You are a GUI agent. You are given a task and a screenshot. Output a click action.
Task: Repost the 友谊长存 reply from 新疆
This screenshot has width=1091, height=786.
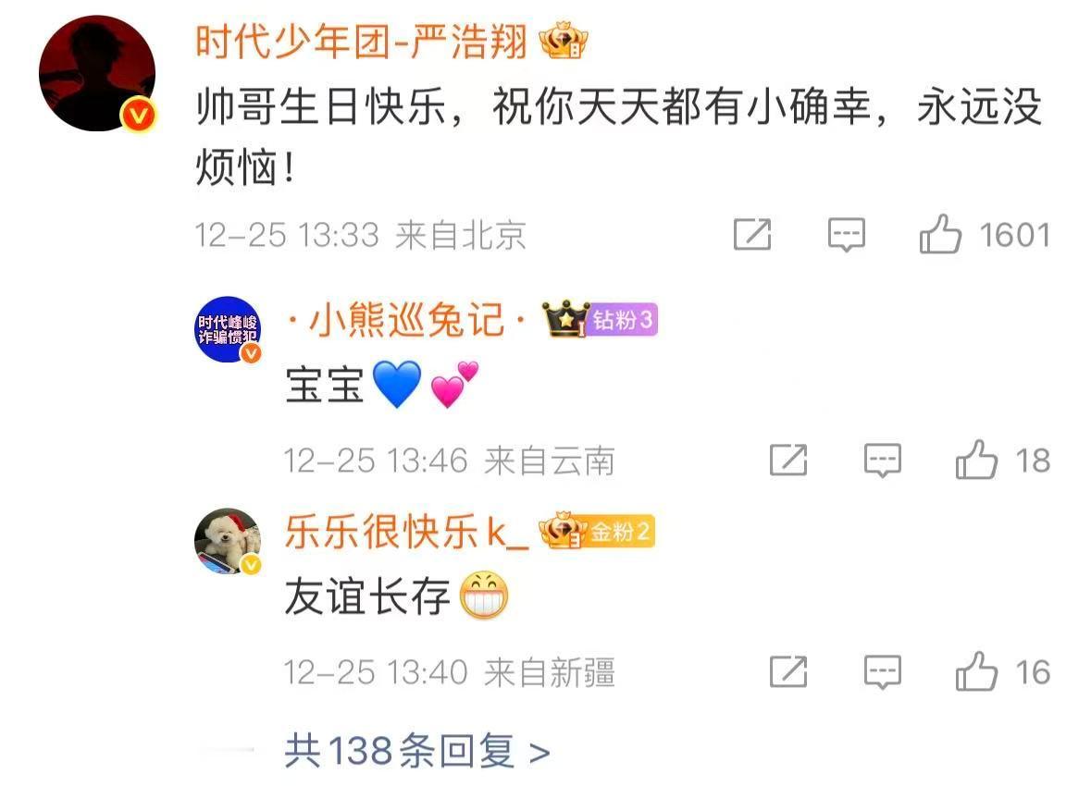pos(789,672)
